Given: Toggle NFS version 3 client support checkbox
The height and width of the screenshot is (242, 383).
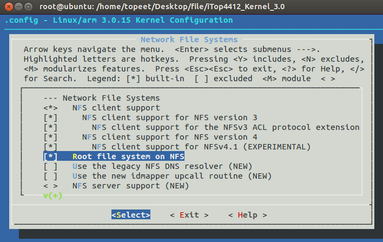Looking at the screenshot, I should [x=50, y=117].
